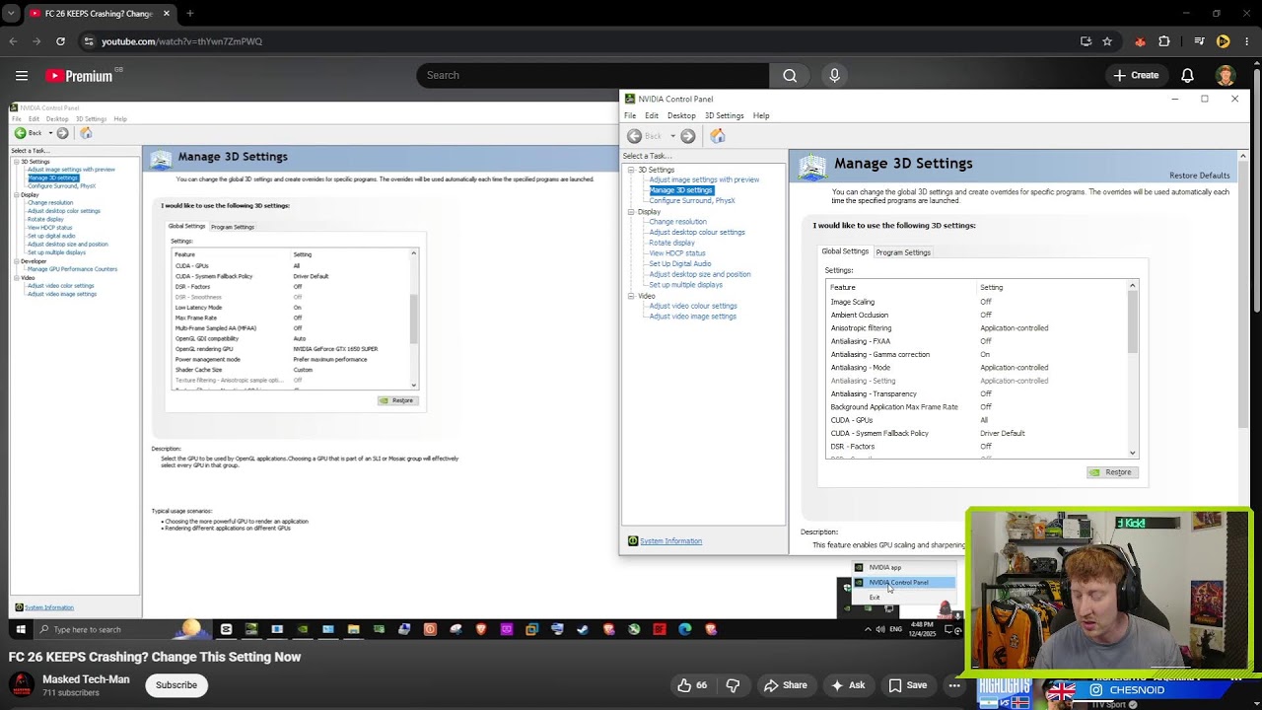
Task: Dislike the video with thumbs down
Action: tap(733, 685)
